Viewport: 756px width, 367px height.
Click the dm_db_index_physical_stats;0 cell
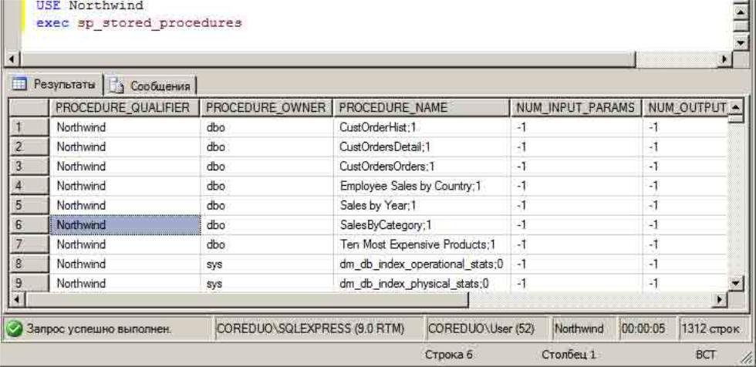click(x=422, y=283)
